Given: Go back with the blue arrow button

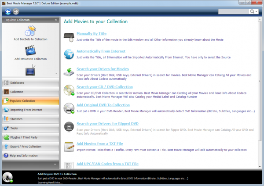Looking at the screenshot, I should [x=8, y=11].
